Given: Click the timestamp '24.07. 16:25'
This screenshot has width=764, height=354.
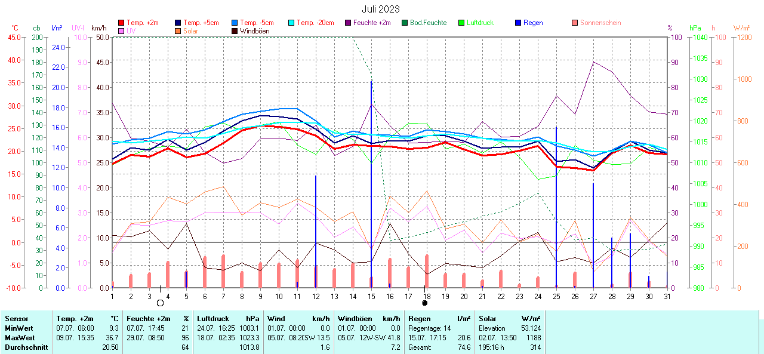Looking at the screenshot, I should (x=216, y=328).
